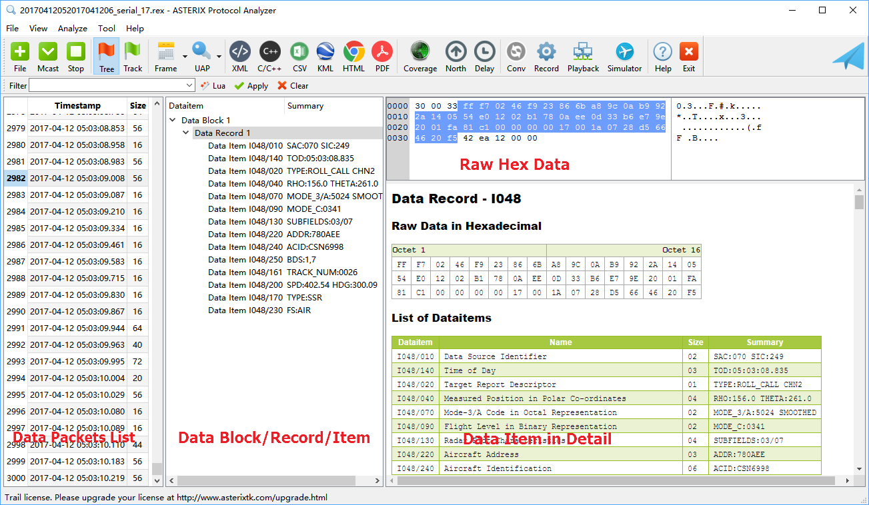Select packet row 2991
Image resolution: width=869 pixels, height=505 pixels.
pyautogui.click(x=77, y=328)
